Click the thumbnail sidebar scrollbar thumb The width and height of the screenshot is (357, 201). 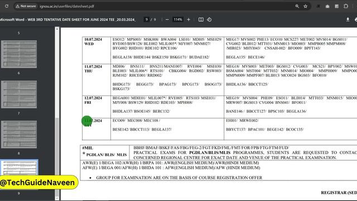57,157
